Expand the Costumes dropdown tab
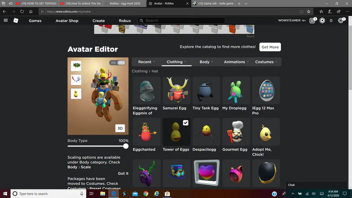This screenshot has height=198, width=352. click(266, 62)
